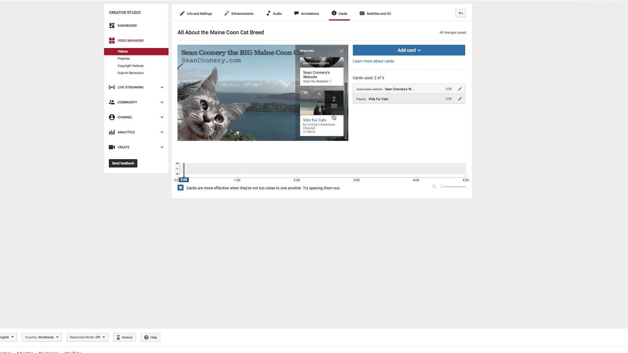The image size is (628, 353).
Task: Edit the Associated website card
Action: pos(460,89)
